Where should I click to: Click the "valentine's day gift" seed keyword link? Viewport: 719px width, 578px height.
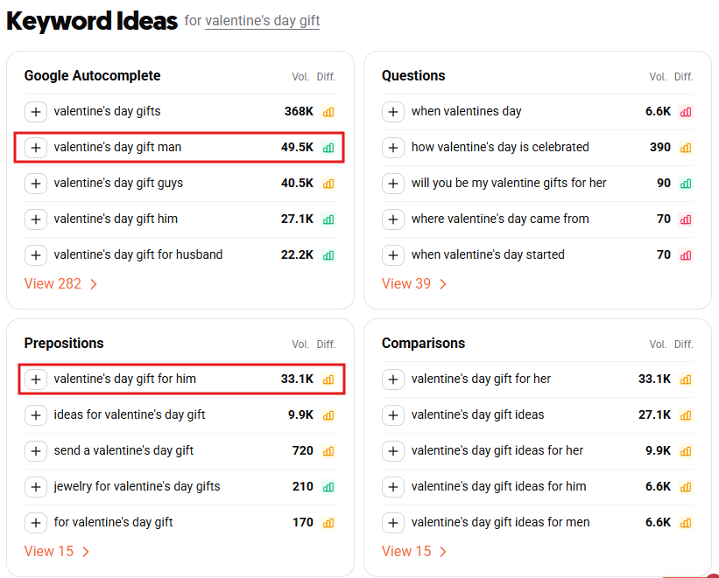(262, 21)
